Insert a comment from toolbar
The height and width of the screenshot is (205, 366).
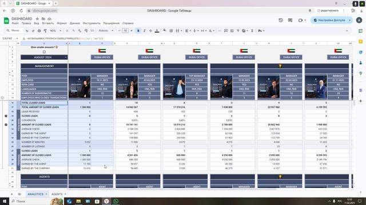pos(226,31)
